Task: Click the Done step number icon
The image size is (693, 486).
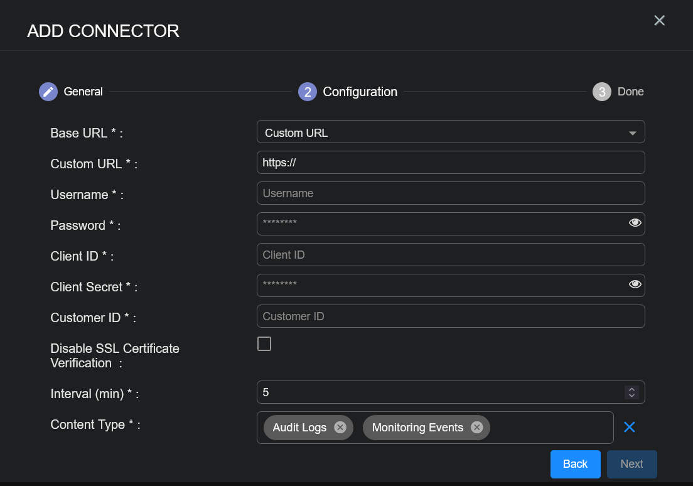Action: coord(601,92)
